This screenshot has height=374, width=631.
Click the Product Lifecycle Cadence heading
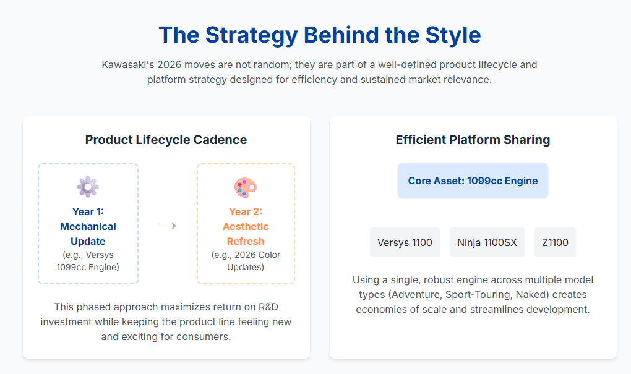pos(166,140)
